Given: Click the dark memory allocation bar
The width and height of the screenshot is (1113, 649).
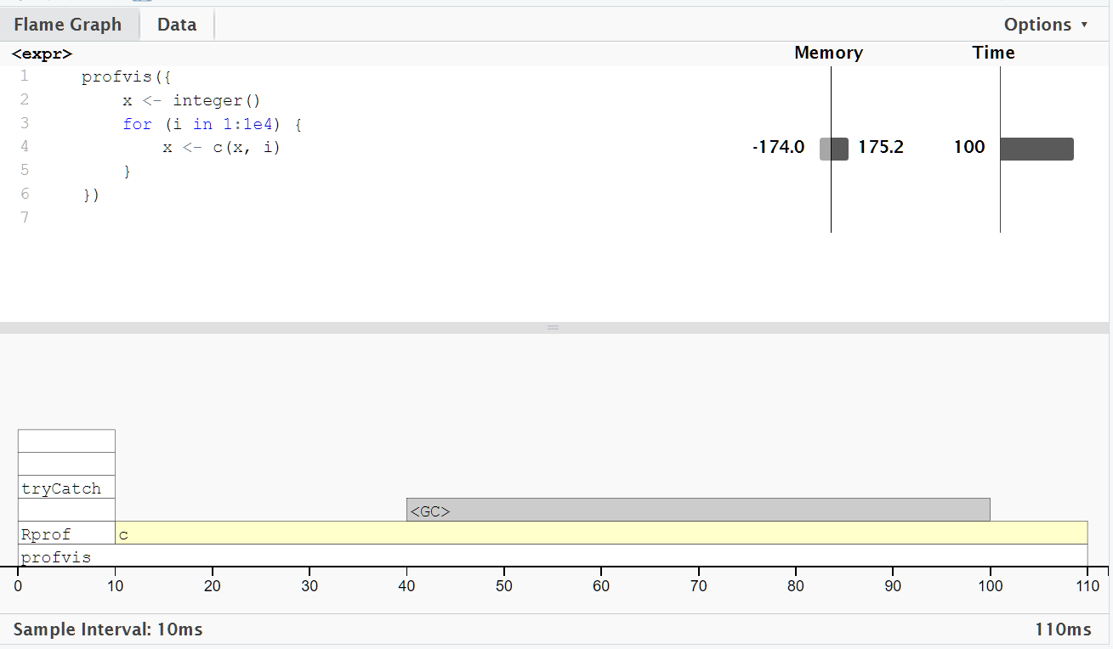Looking at the screenshot, I should click(840, 149).
